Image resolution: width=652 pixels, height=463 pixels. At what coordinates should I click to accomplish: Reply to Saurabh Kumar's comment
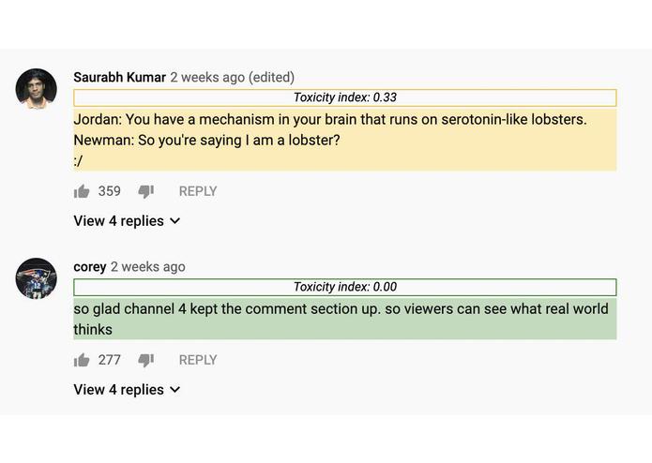point(197,191)
